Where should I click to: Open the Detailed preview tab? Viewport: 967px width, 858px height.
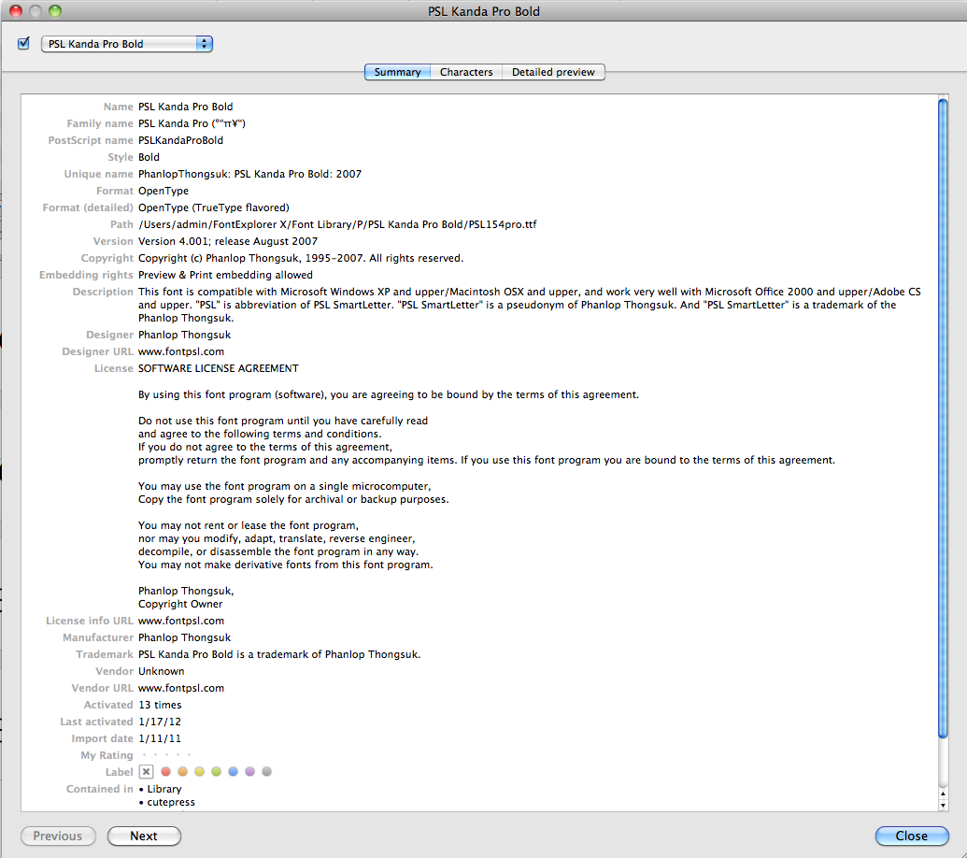tap(553, 72)
